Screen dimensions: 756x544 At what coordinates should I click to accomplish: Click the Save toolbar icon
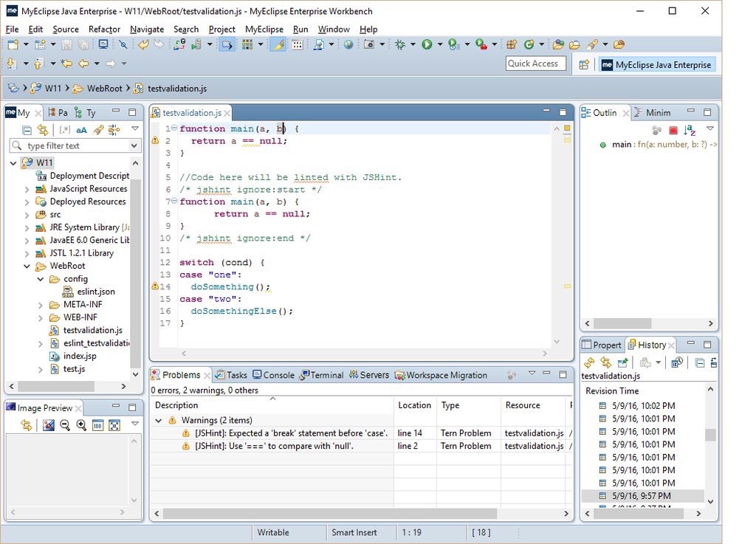coord(67,45)
